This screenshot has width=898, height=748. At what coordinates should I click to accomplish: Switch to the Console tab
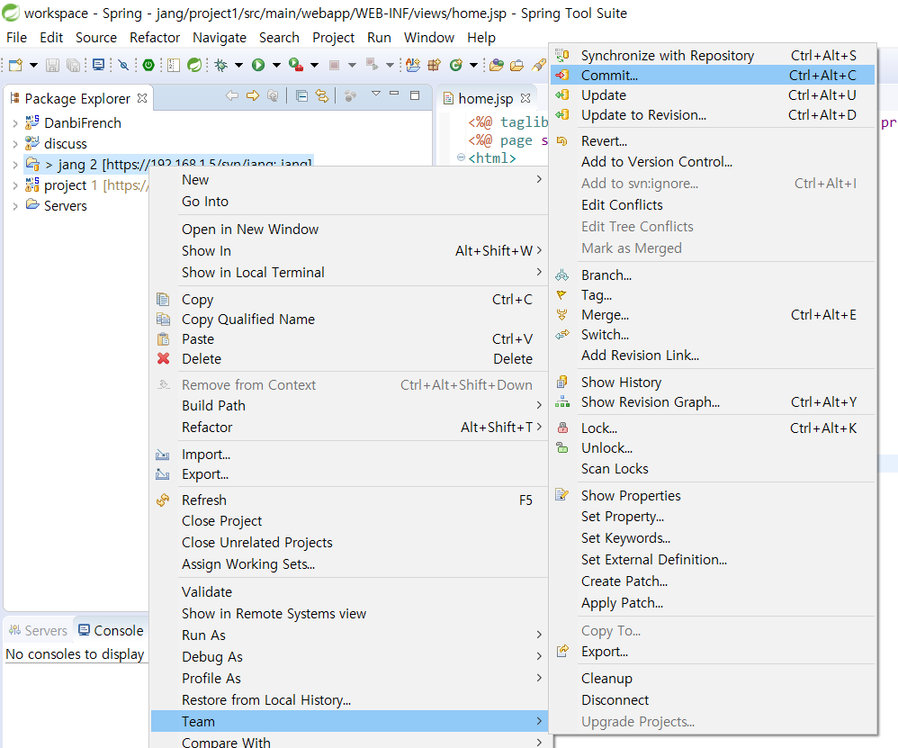click(x=111, y=631)
